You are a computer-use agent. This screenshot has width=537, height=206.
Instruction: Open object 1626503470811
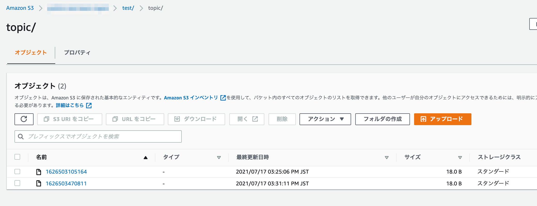66,184
